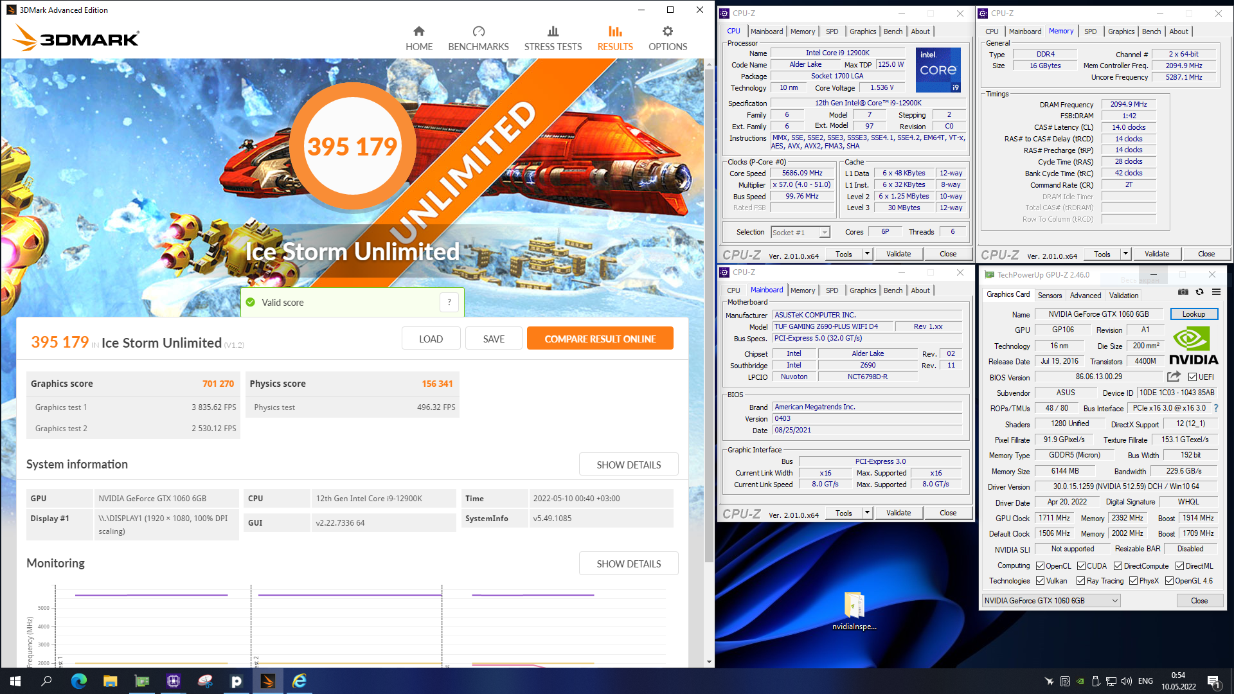Image resolution: width=1234 pixels, height=694 pixels.
Task: Click the Tools button in the CPU-Z CPU window
Action: pos(843,254)
